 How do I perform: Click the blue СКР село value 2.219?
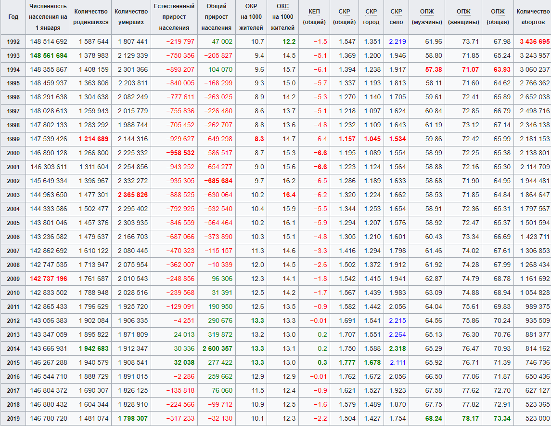coord(397,41)
